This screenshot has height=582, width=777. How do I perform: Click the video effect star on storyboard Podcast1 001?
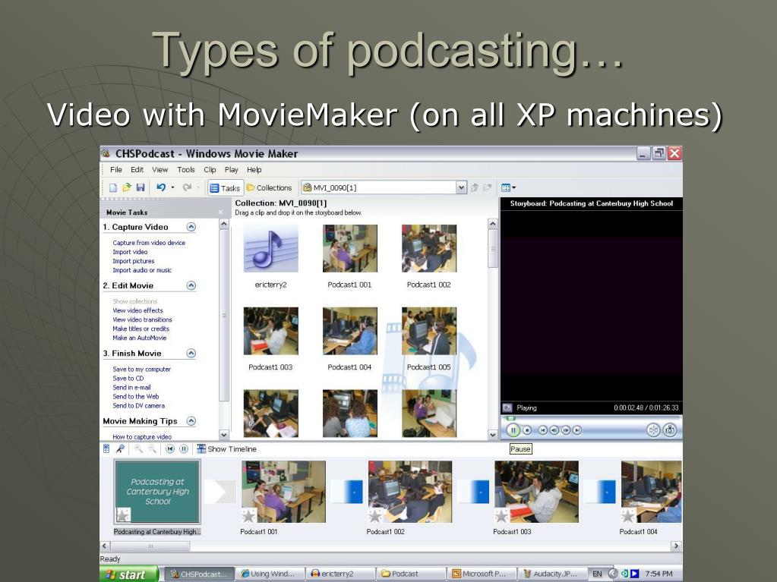pos(249,515)
